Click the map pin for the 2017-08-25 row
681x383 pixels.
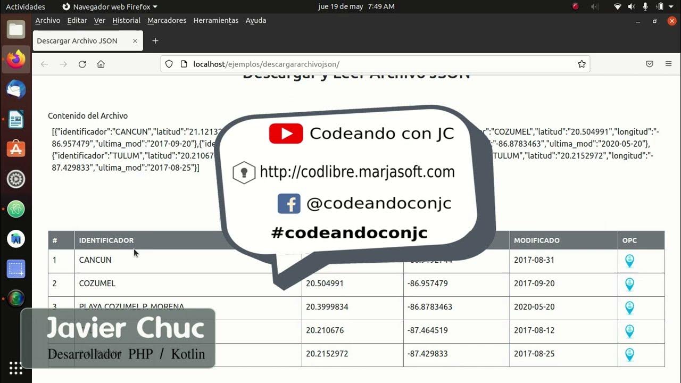[629, 354]
